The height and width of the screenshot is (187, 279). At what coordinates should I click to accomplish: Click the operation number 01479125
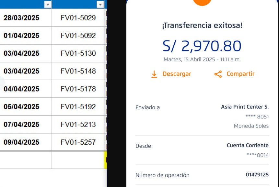click(257, 175)
